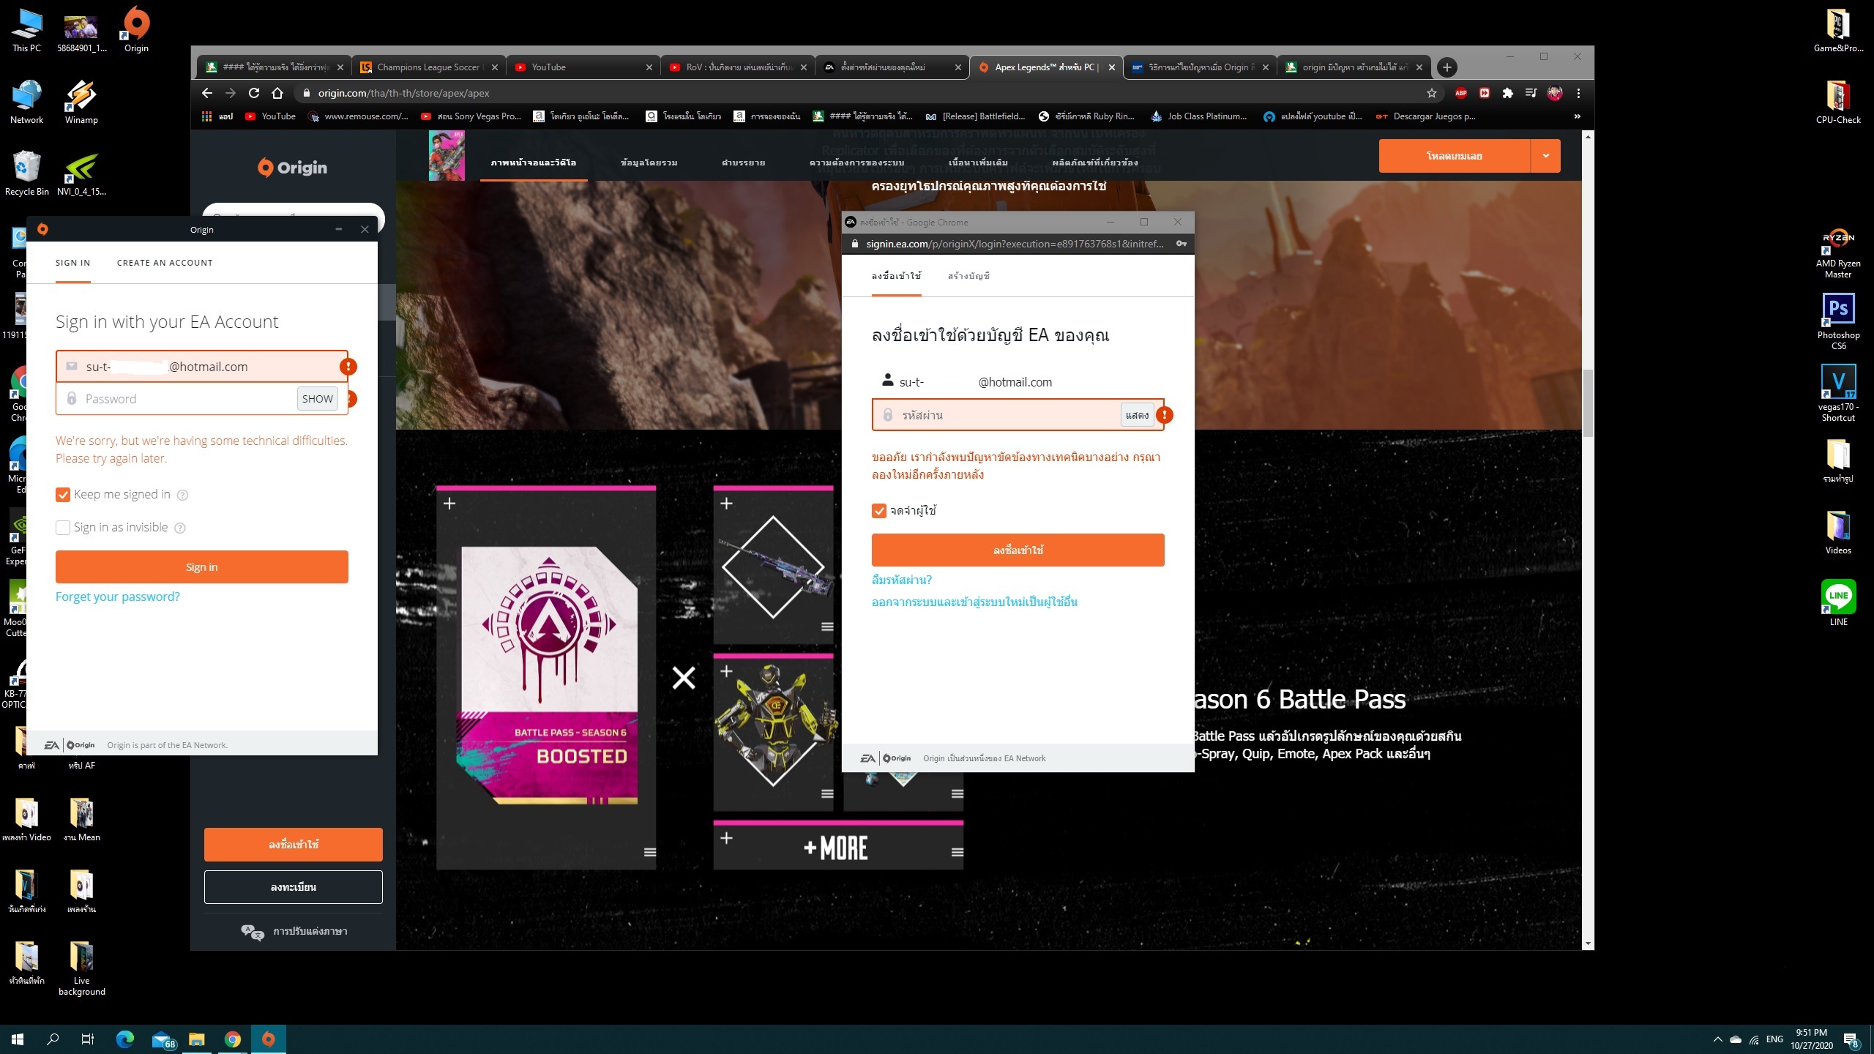Click the orange Sign in button
The image size is (1874, 1054).
pos(202,567)
